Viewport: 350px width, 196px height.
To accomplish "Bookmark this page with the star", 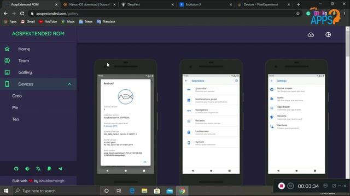I will click(x=297, y=14).
